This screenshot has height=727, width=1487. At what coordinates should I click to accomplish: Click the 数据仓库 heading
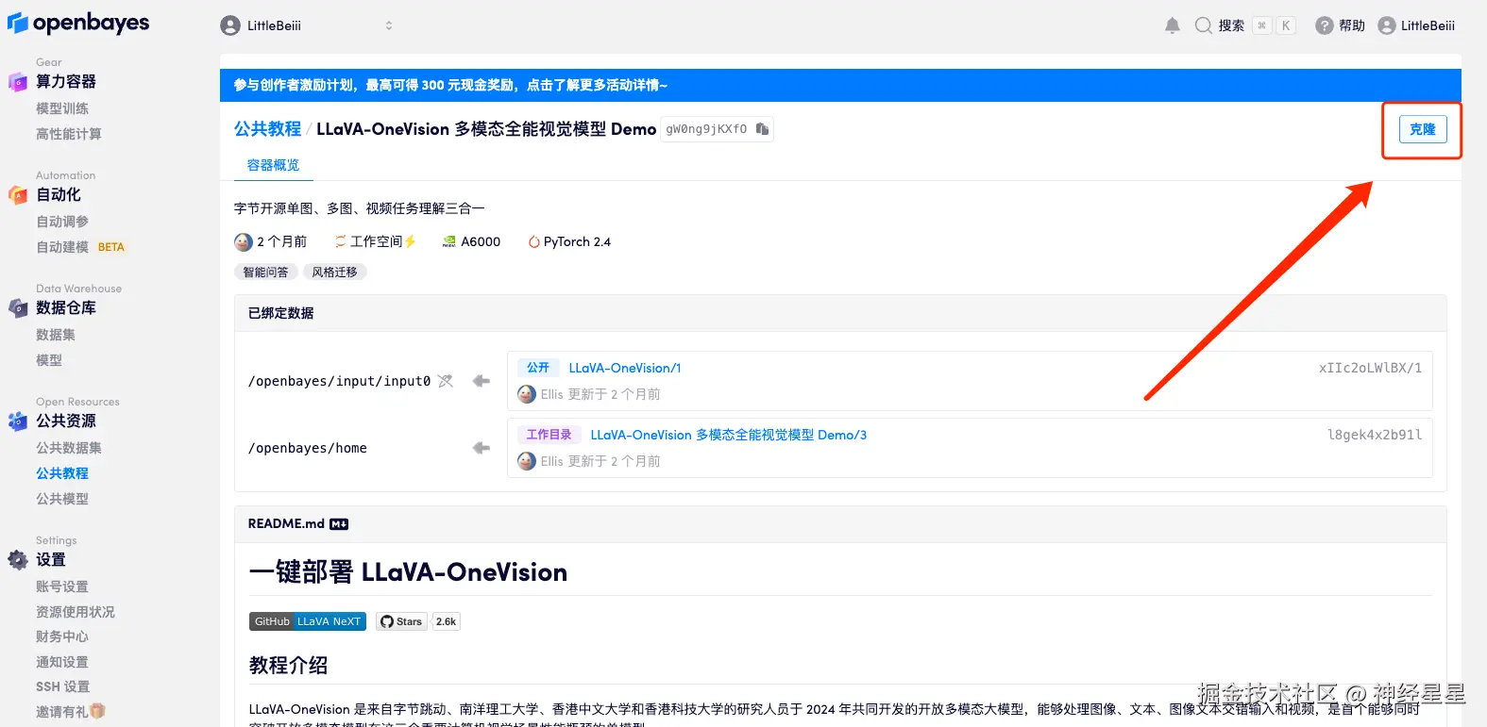pyautogui.click(x=66, y=307)
